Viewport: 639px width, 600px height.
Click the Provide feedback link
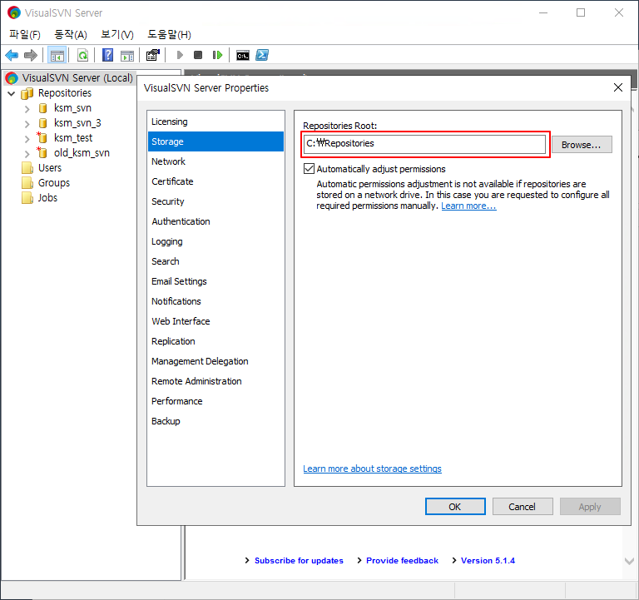[x=402, y=560]
